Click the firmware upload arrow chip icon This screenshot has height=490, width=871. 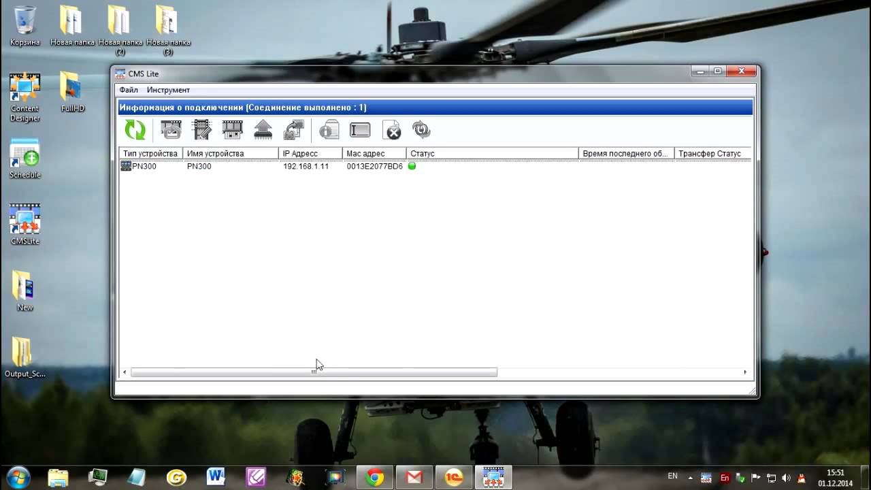click(263, 129)
